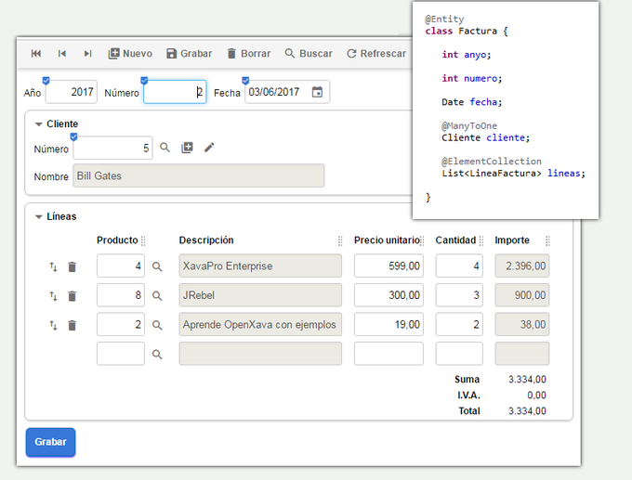
Task: Go to the next record
Action: click(x=87, y=54)
